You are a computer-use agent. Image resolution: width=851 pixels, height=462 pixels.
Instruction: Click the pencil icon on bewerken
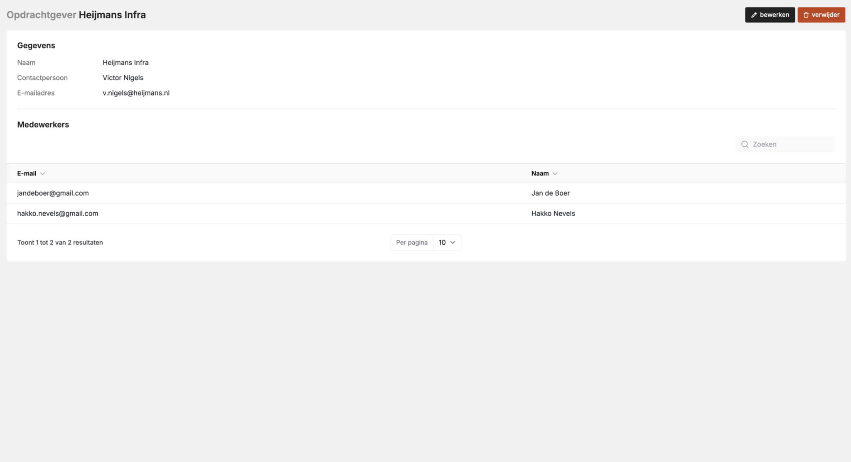click(x=754, y=15)
